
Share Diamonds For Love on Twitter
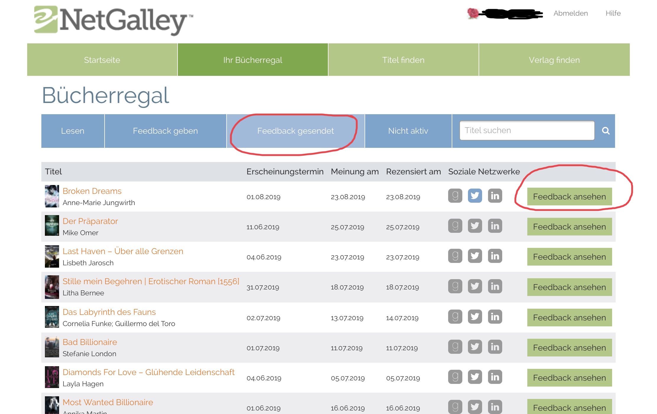point(475,377)
